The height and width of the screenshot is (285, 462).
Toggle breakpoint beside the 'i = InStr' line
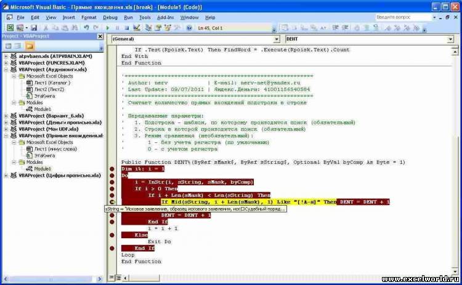(x=112, y=182)
